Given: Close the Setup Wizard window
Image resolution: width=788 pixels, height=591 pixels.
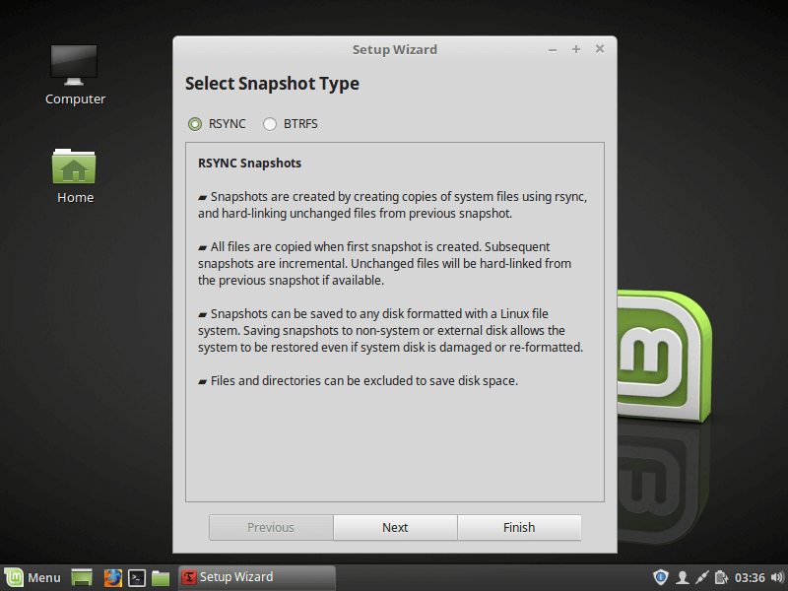Looking at the screenshot, I should pos(599,49).
